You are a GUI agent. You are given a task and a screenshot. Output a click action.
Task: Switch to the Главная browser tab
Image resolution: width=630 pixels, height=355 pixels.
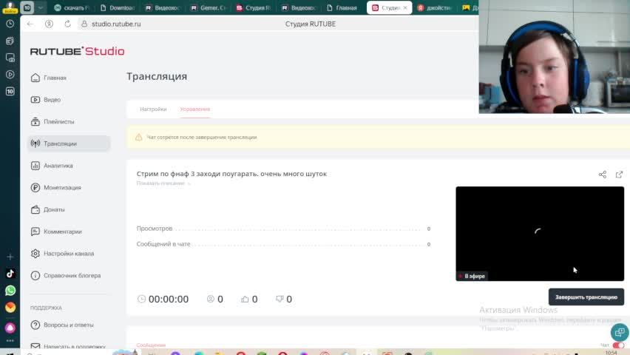coord(342,7)
